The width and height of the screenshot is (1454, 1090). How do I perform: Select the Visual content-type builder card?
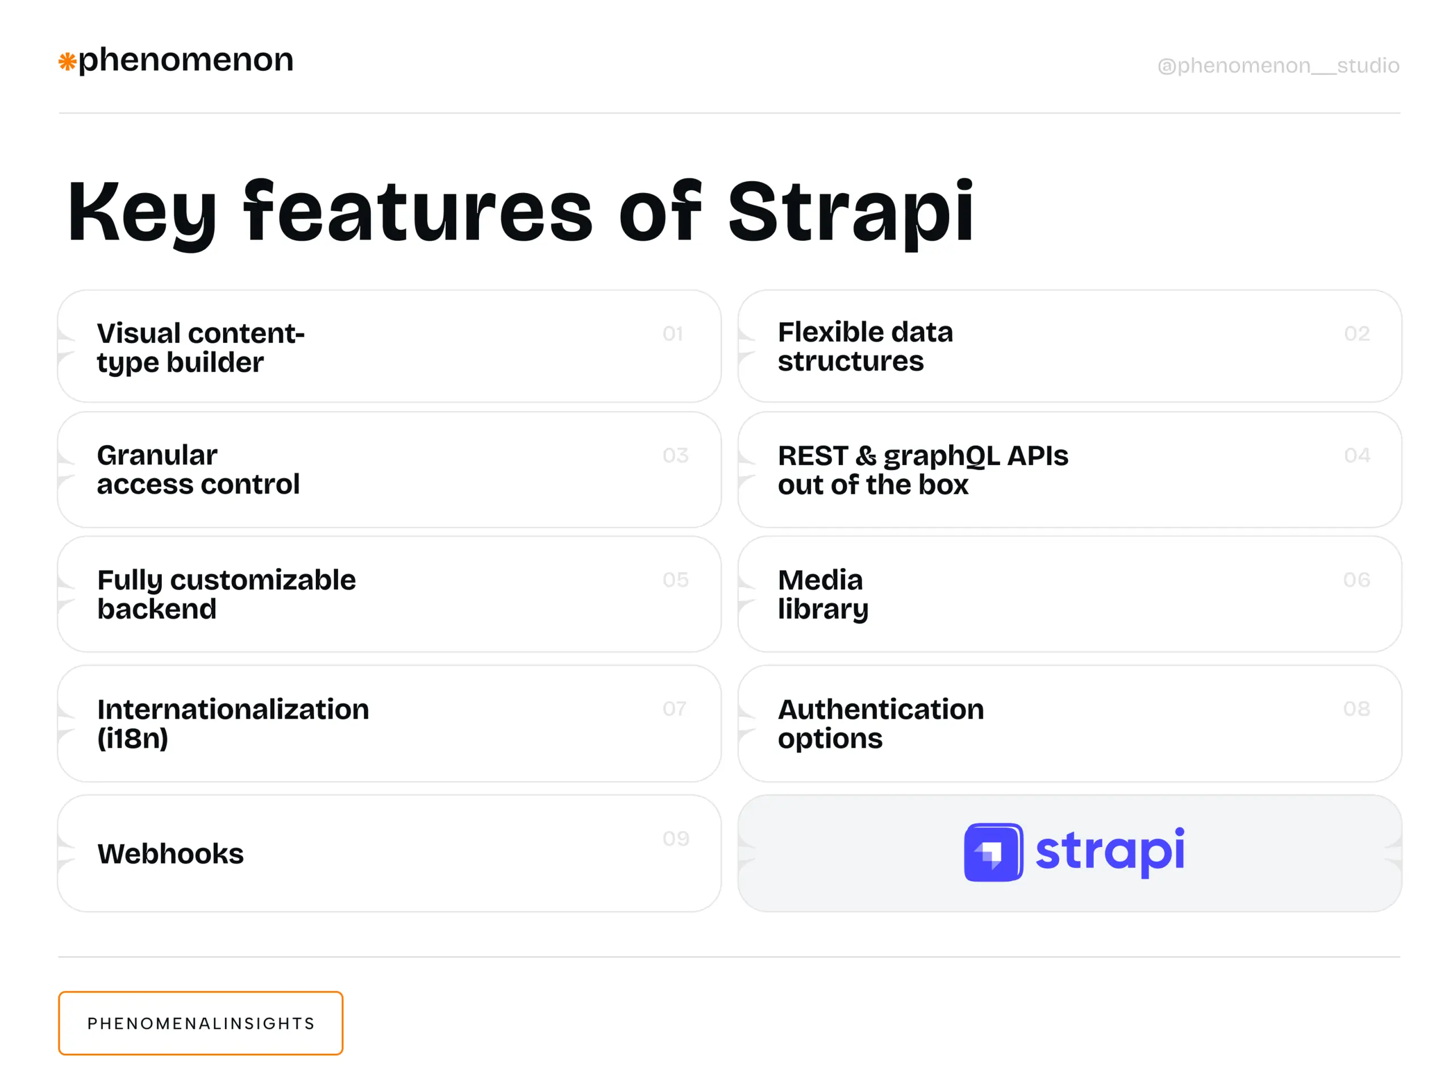point(389,346)
